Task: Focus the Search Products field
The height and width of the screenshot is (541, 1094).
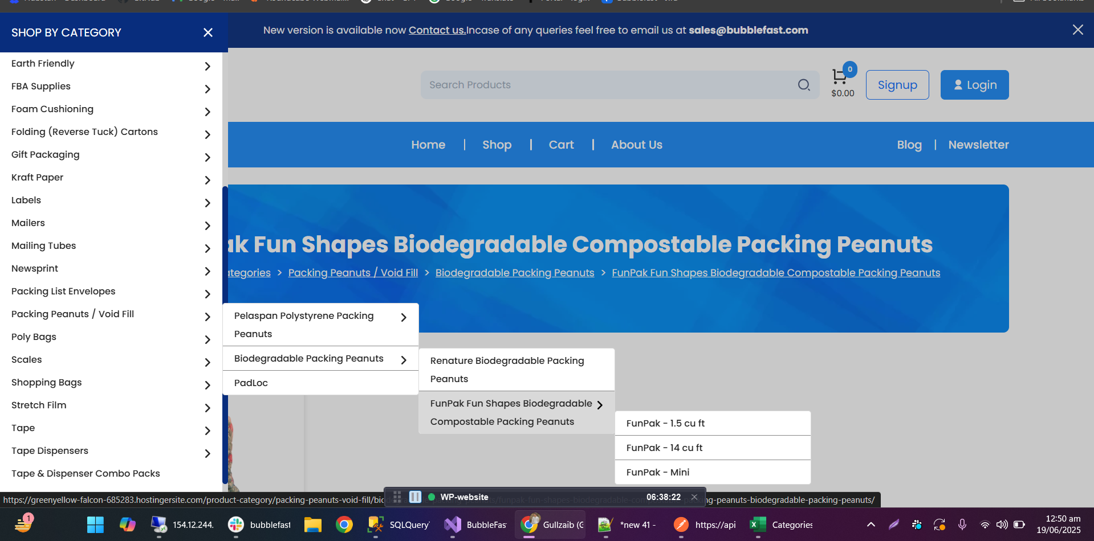Action: [610, 85]
